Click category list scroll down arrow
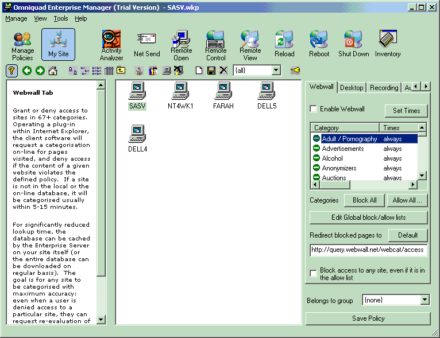The height and width of the screenshot is (338, 440). coord(422,176)
